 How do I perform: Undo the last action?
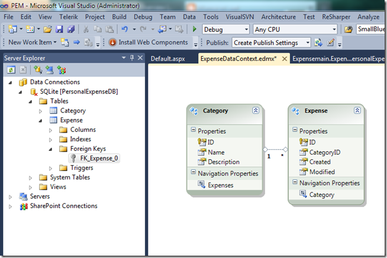click(x=125, y=30)
